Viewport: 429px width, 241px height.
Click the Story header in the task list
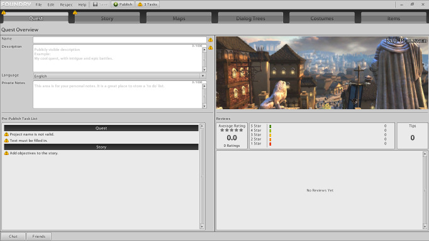pyautogui.click(x=101, y=147)
